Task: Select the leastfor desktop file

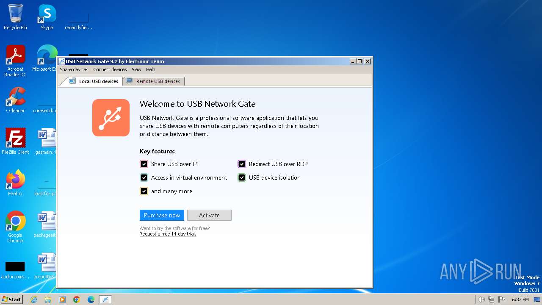Action: (46, 187)
